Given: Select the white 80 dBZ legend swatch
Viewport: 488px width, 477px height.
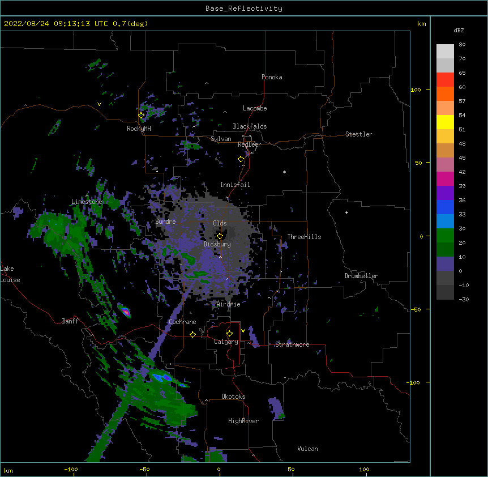Looking at the screenshot, I should point(445,52).
